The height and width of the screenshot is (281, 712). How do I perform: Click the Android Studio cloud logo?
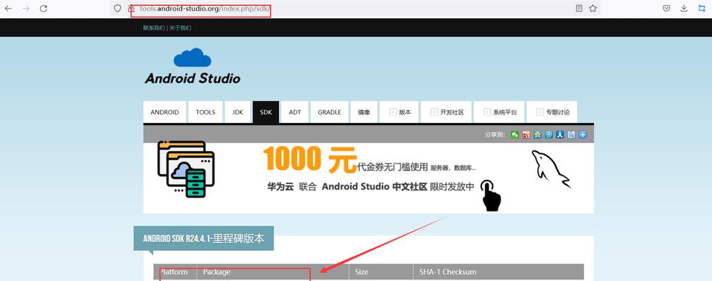coord(192,57)
